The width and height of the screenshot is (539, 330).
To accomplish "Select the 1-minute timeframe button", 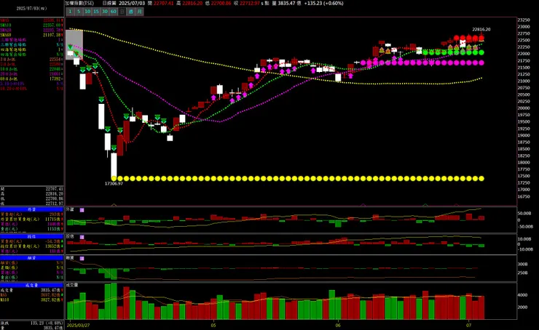I will point(70,12).
